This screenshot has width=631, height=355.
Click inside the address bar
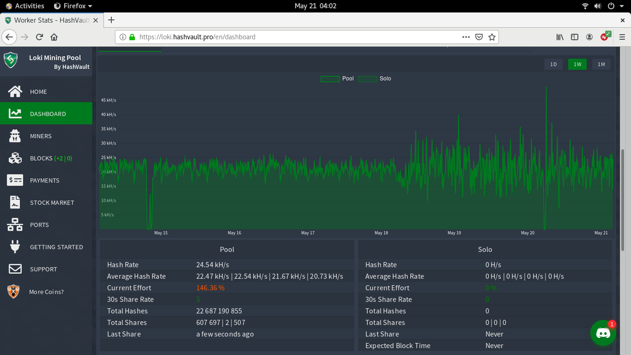coord(277,37)
